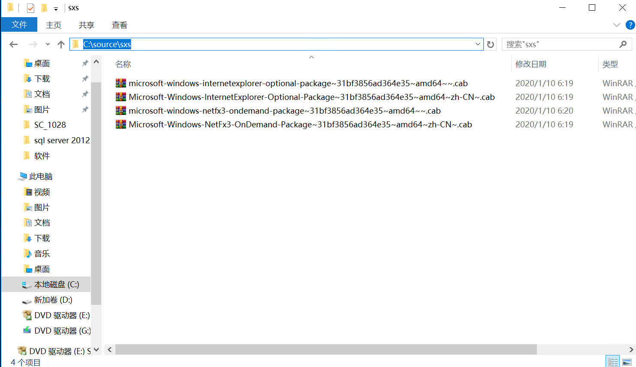Click WinRAR icon of netfx3 ~~.cab
This screenshot has height=367, width=636.
121,111
